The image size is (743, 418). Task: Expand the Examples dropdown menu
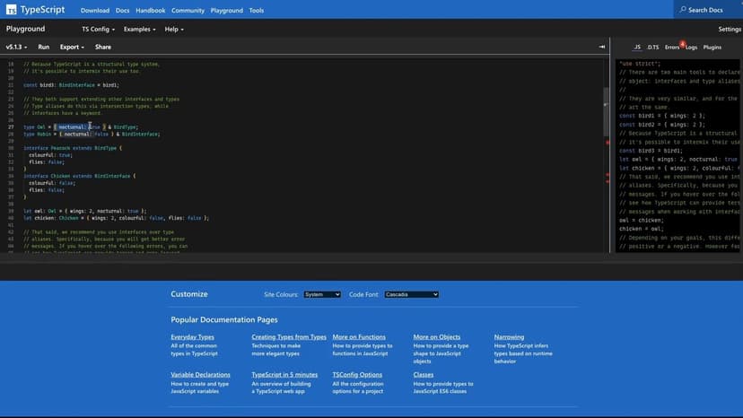[x=139, y=30]
